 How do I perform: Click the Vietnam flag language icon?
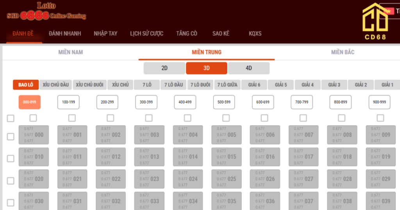[x=388, y=11]
